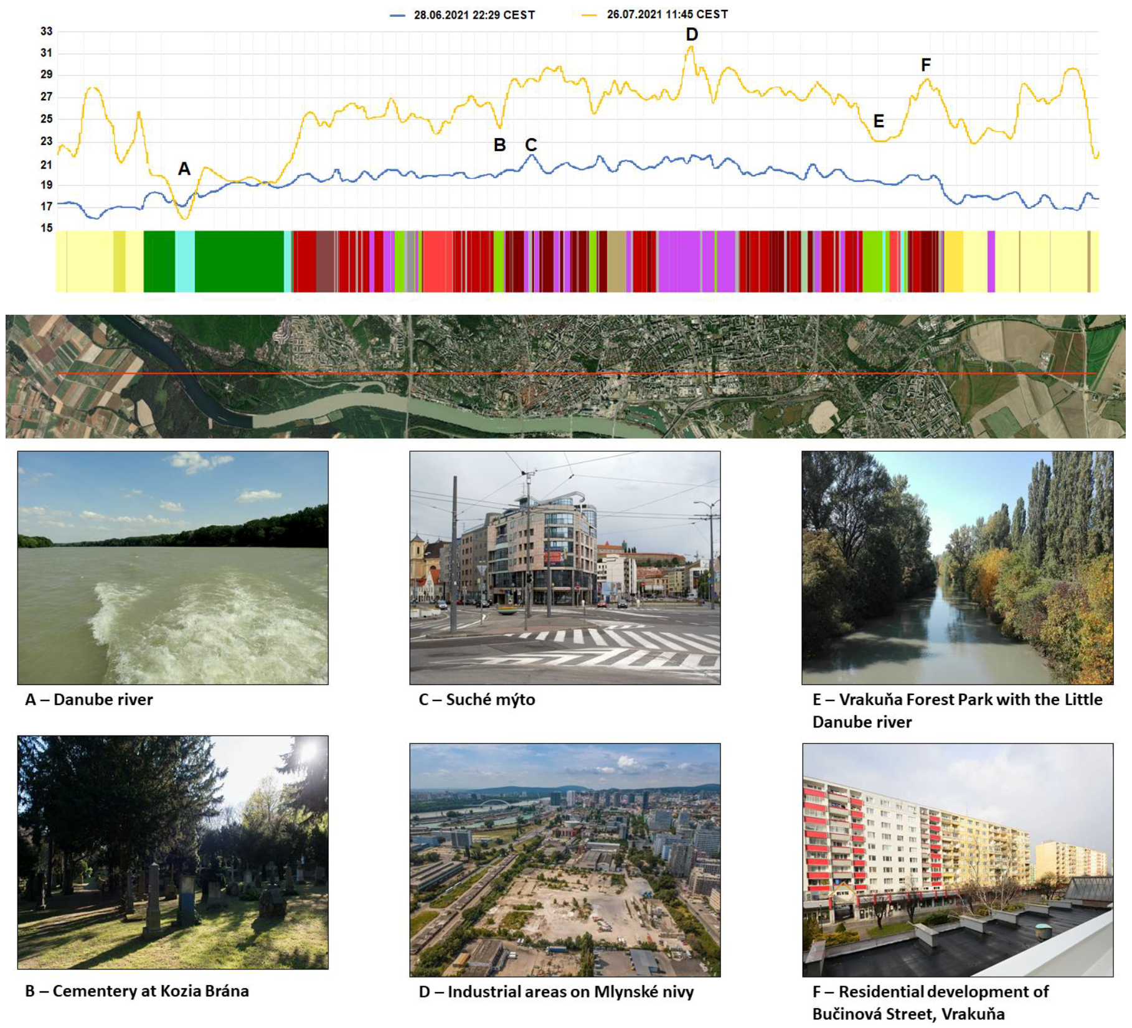
Task: Click the caption "C – Suché mýto"
Action: (477, 700)
